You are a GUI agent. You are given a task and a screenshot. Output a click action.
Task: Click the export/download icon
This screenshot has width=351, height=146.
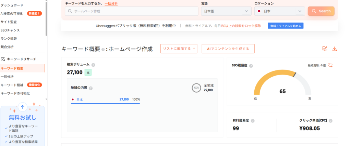click(x=335, y=49)
